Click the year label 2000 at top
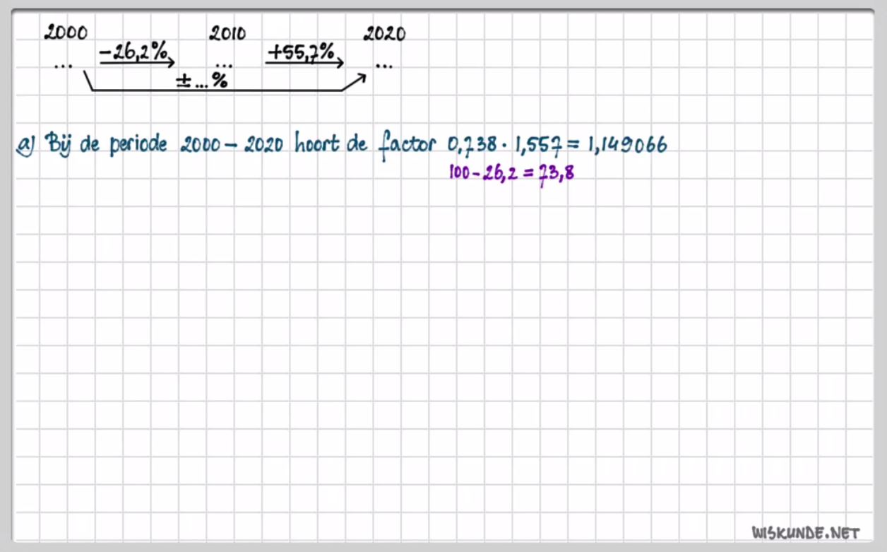The width and height of the screenshot is (887, 552). [66, 33]
